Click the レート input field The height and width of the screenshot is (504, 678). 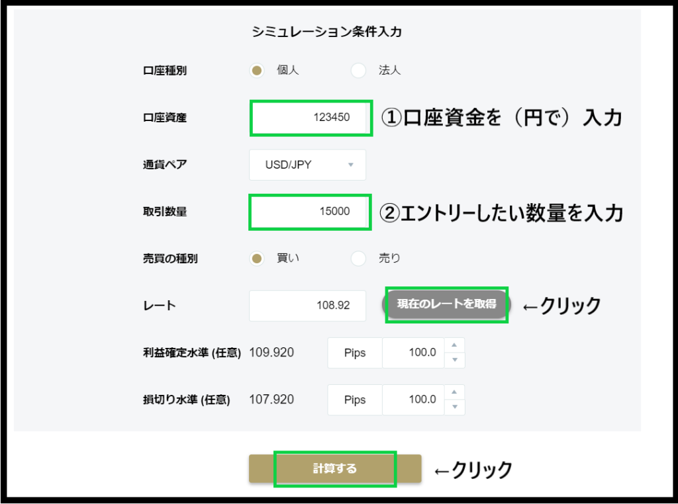pyautogui.click(x=307, y=306)
